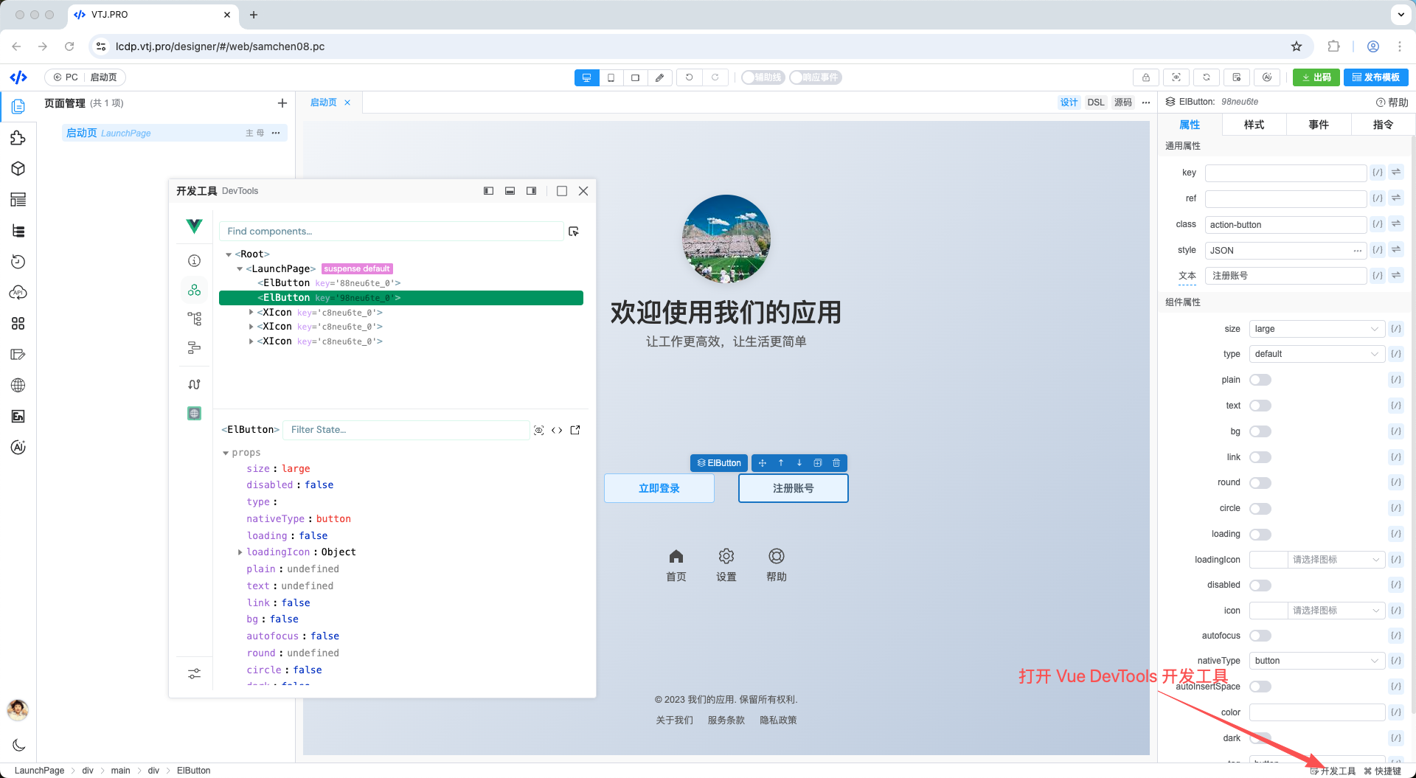The width and height of the screenshot is (1416, 778).
Task: Open the DSL tab above the canvas
Action: 1096,103
